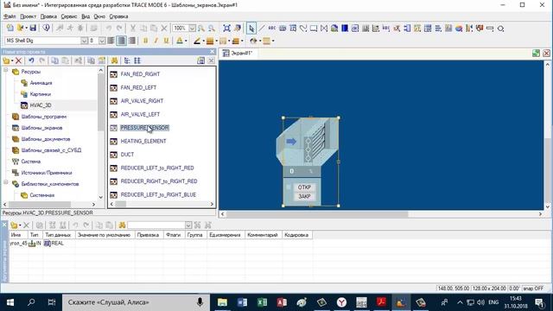Click navigator binoculars search icon
This screenshot has width=553, height=311.
[x=114, y=60]
